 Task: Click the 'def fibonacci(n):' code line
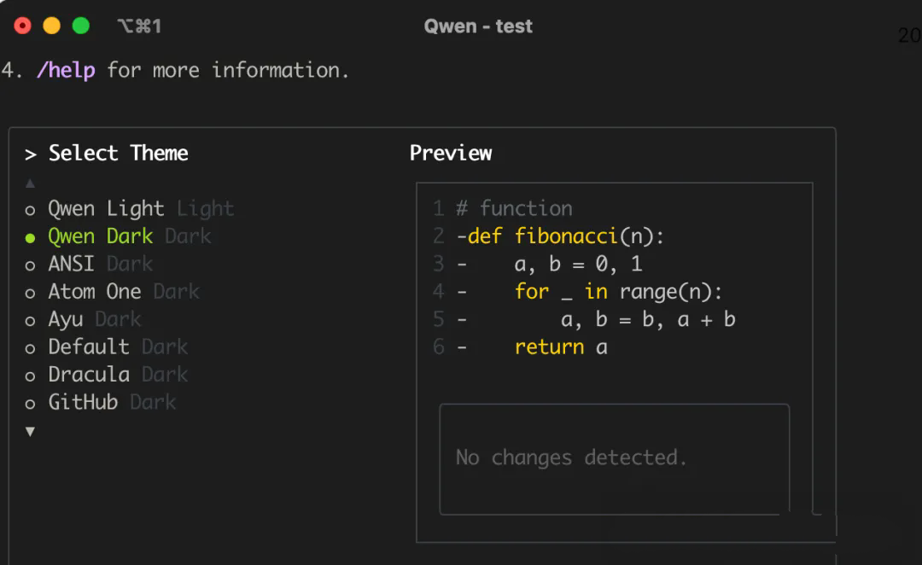pos(566,236)
